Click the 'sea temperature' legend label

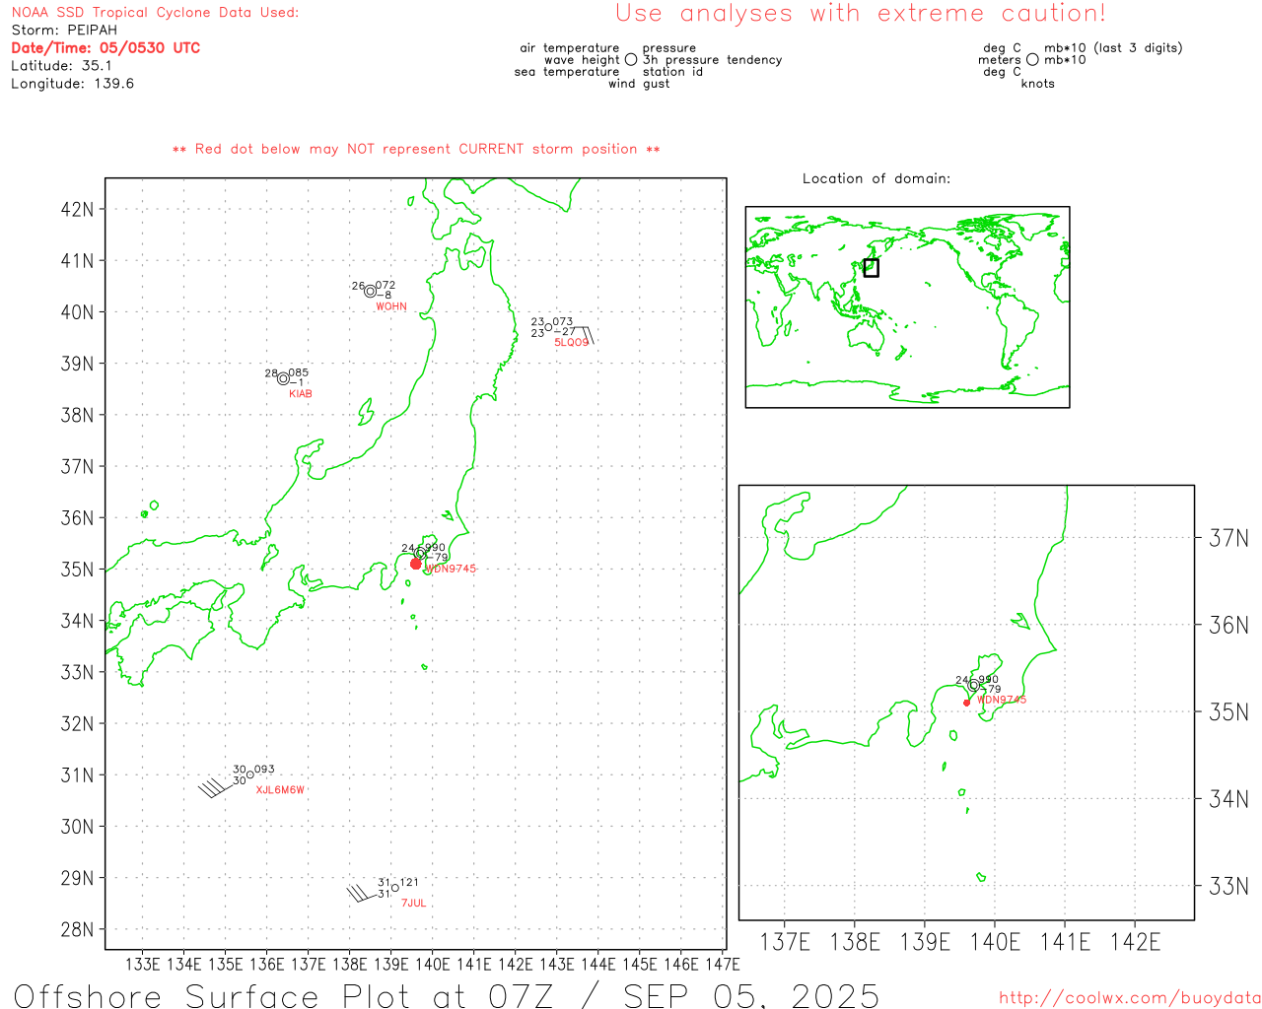567,72
